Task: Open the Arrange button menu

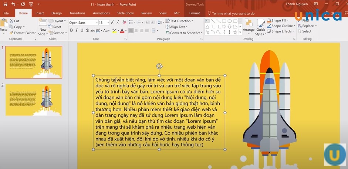Action: [249, 27]
